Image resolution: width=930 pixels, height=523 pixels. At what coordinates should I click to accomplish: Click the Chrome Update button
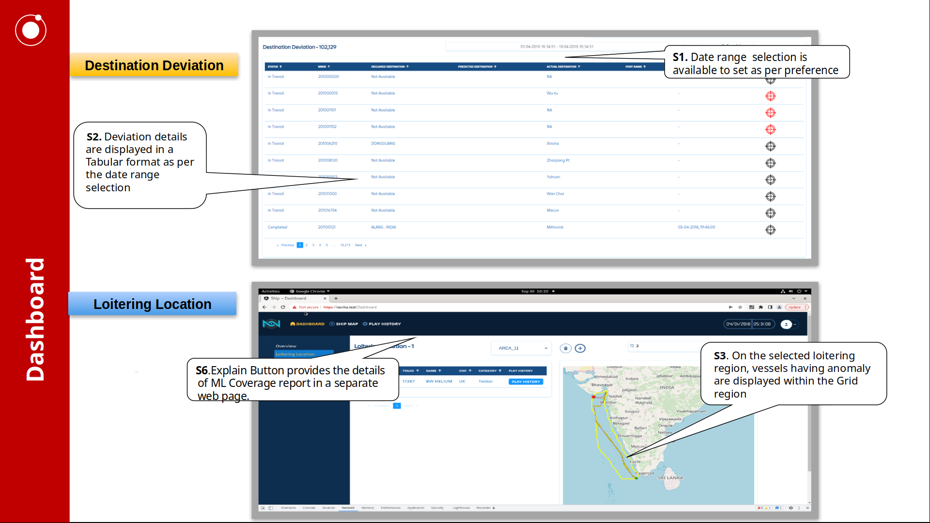(796, 307)
